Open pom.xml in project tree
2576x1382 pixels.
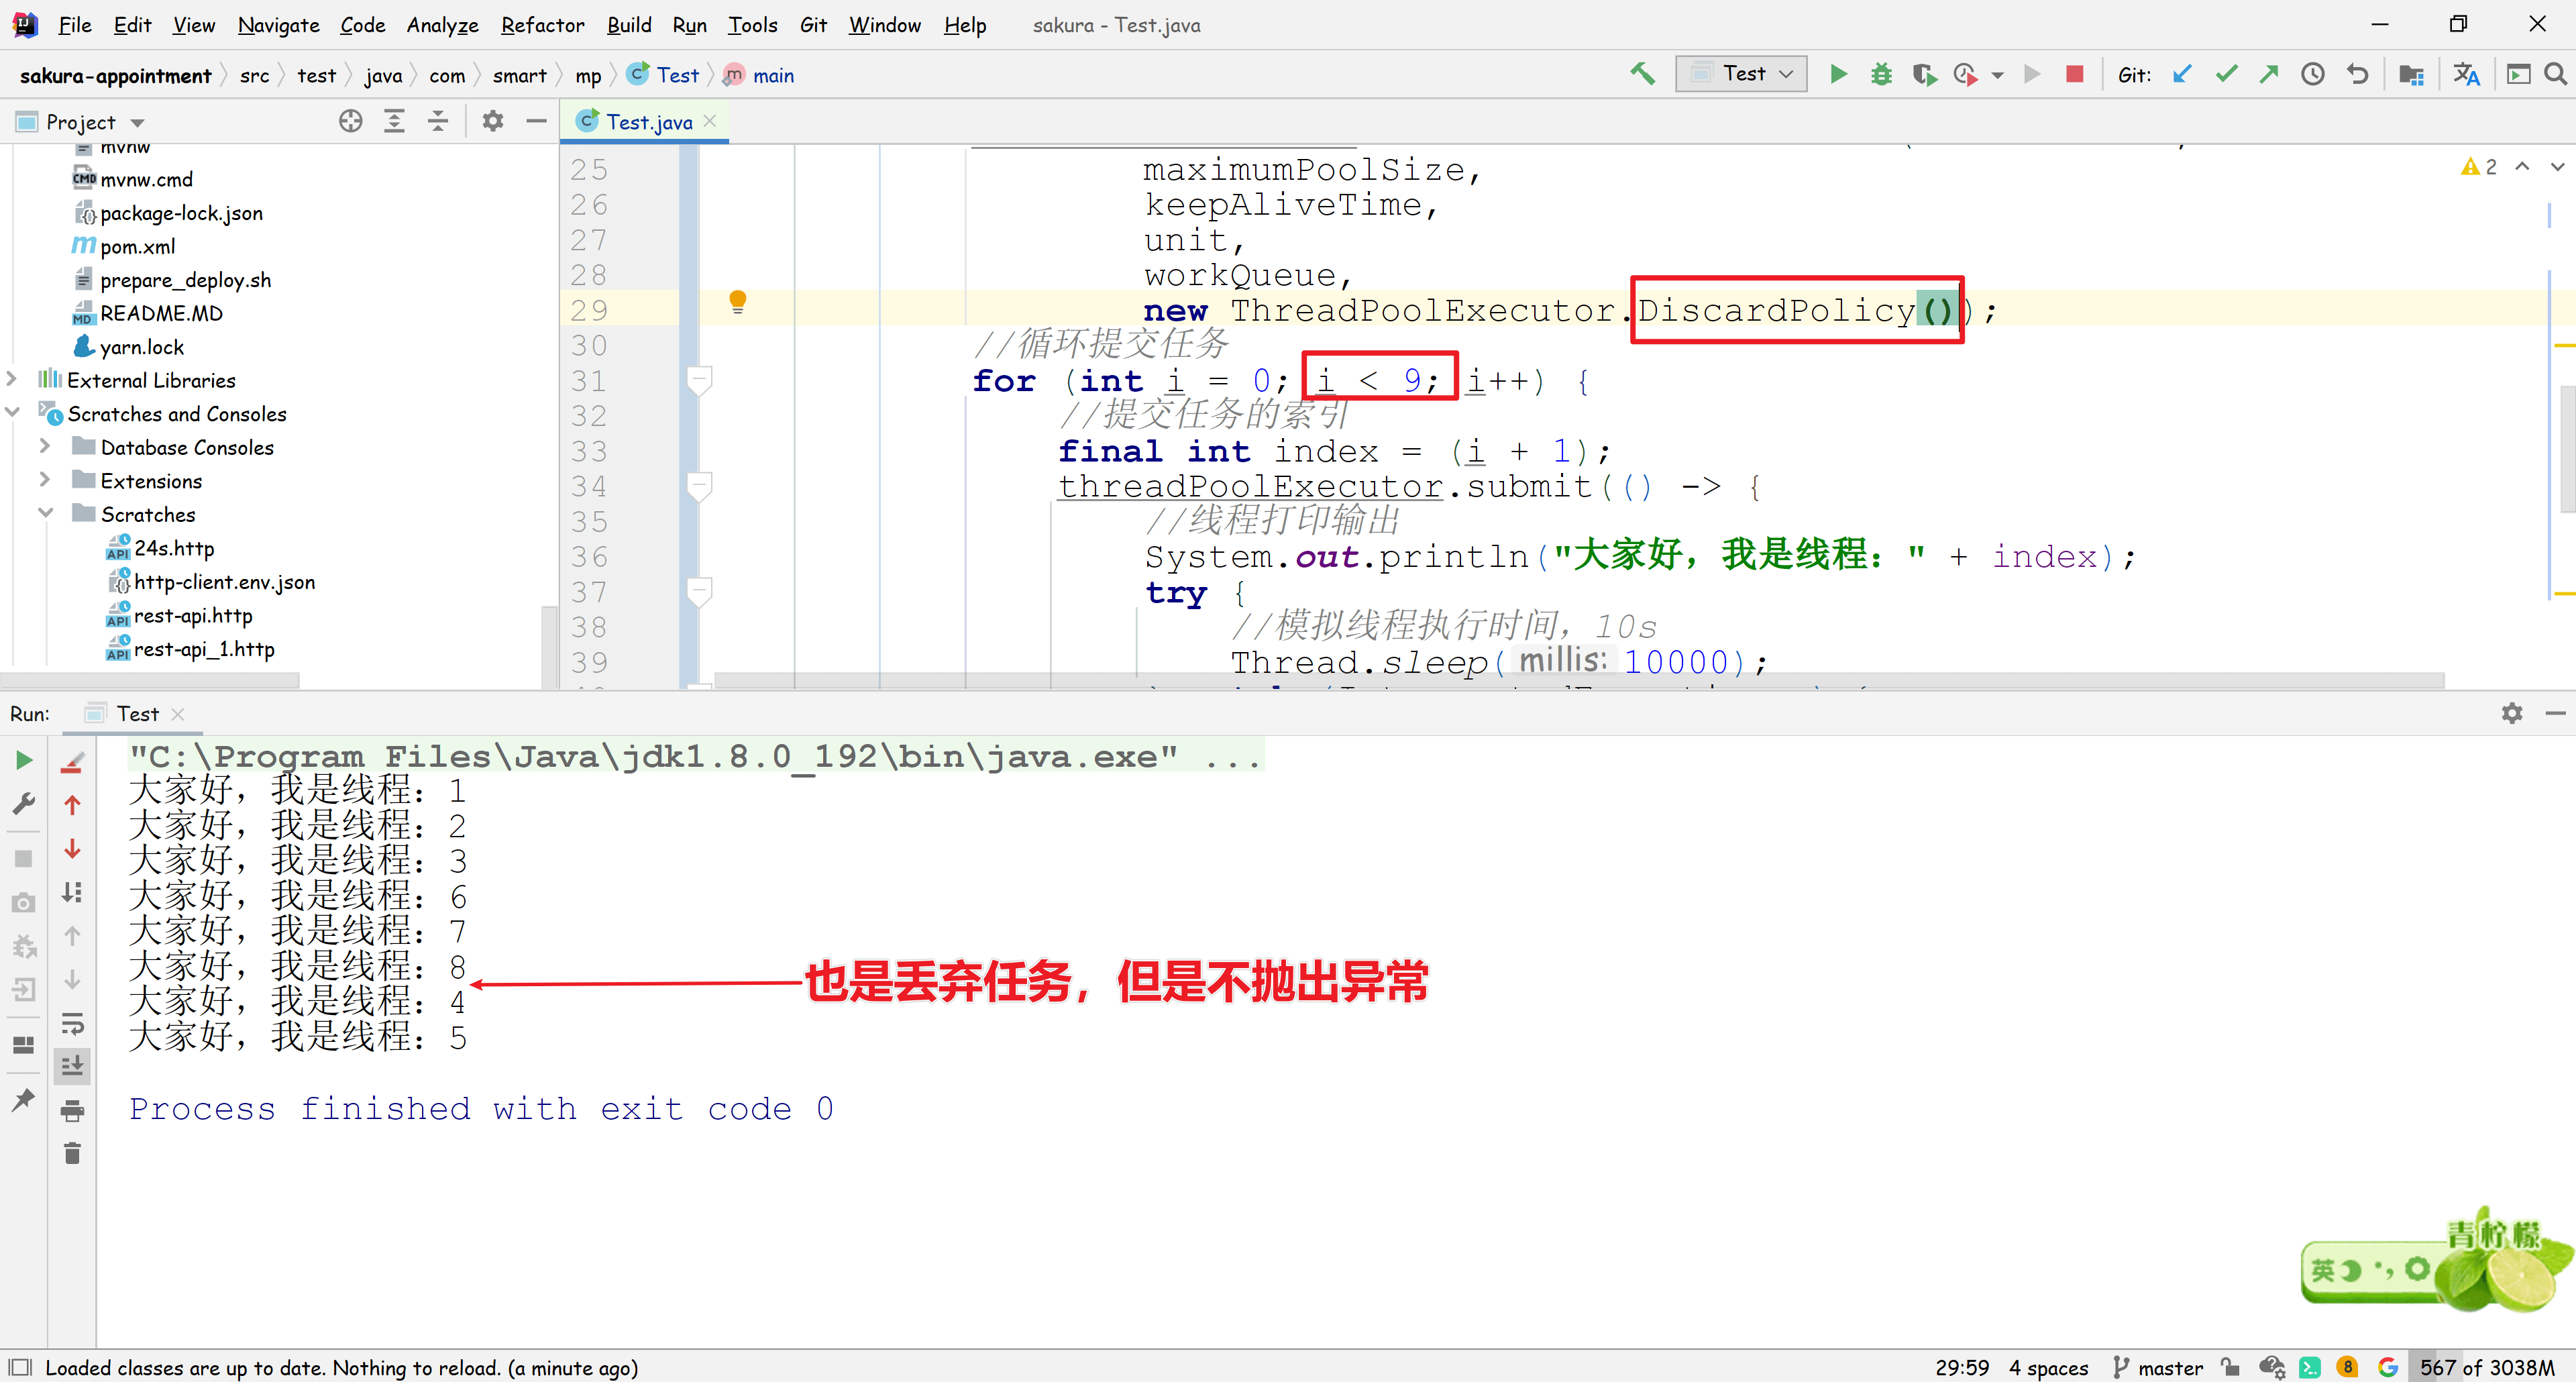click(x=137, y=246)
